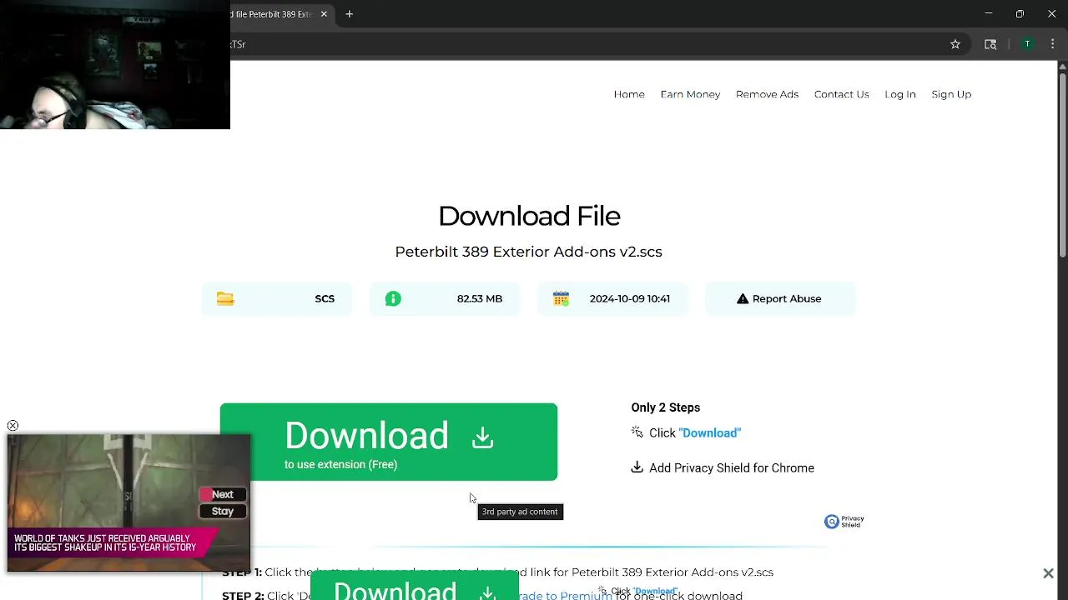Open Earn Money menu link

(x=690, y=94)
